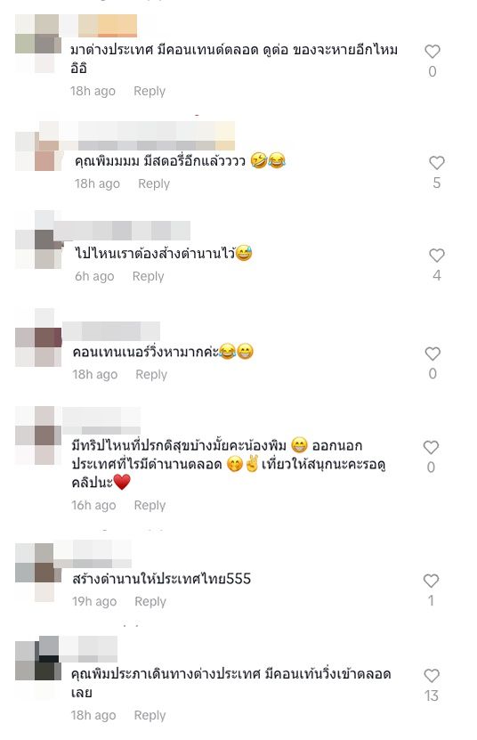
Task: Reply to the bottom คุณพิมประภา comment
Action: 150,715
